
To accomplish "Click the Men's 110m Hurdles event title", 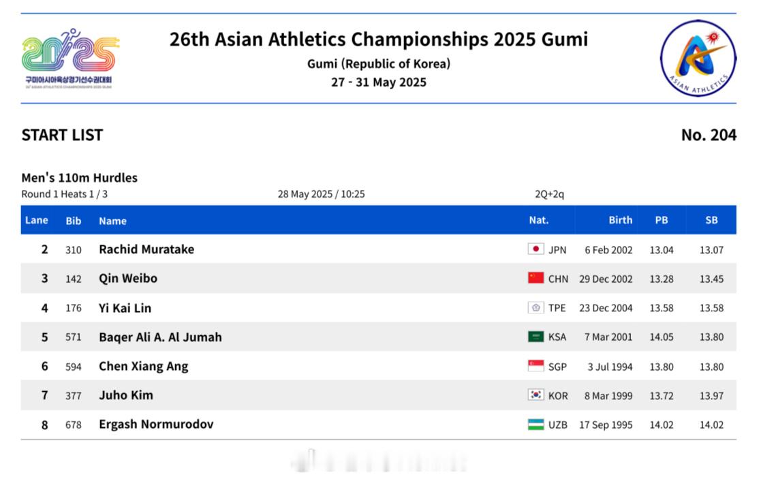I will click(x=80, y=178).
